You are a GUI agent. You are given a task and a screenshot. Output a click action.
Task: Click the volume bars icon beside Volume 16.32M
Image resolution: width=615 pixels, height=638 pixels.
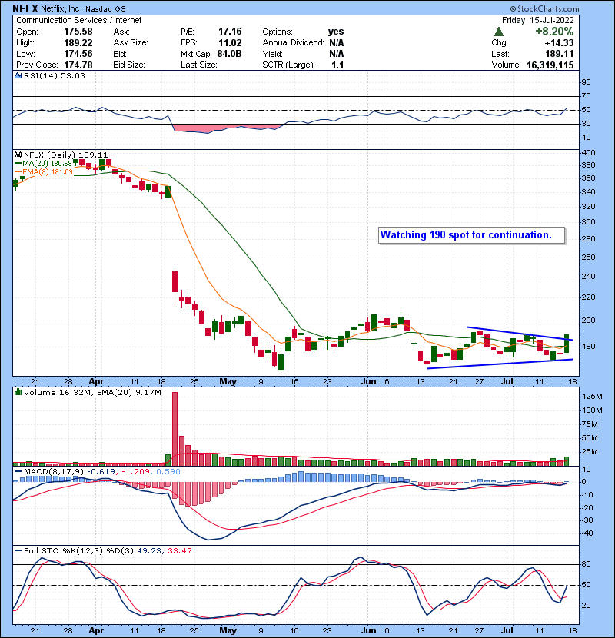pyautogui.click(x=18, y=392)
